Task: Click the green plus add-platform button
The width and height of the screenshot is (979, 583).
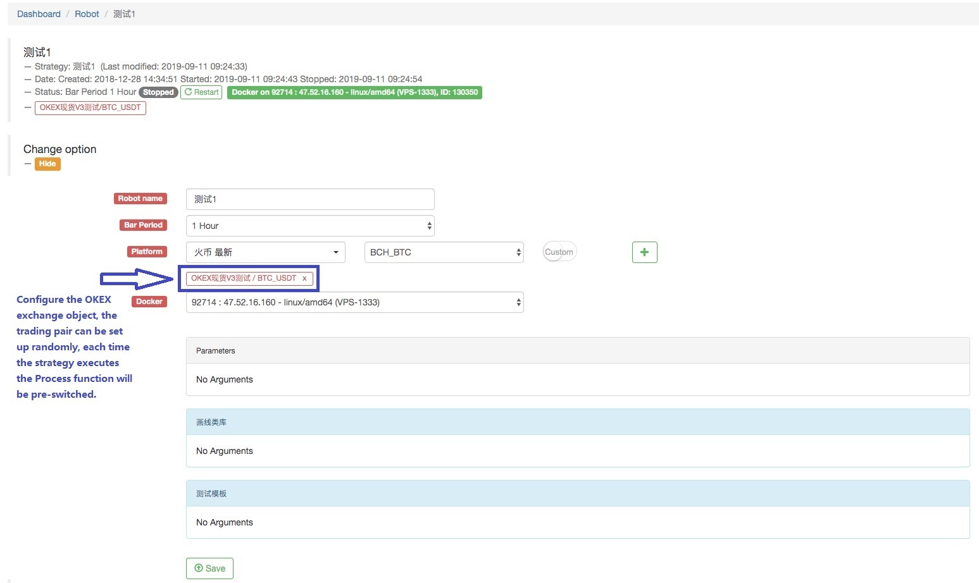Action: [644, 252]
